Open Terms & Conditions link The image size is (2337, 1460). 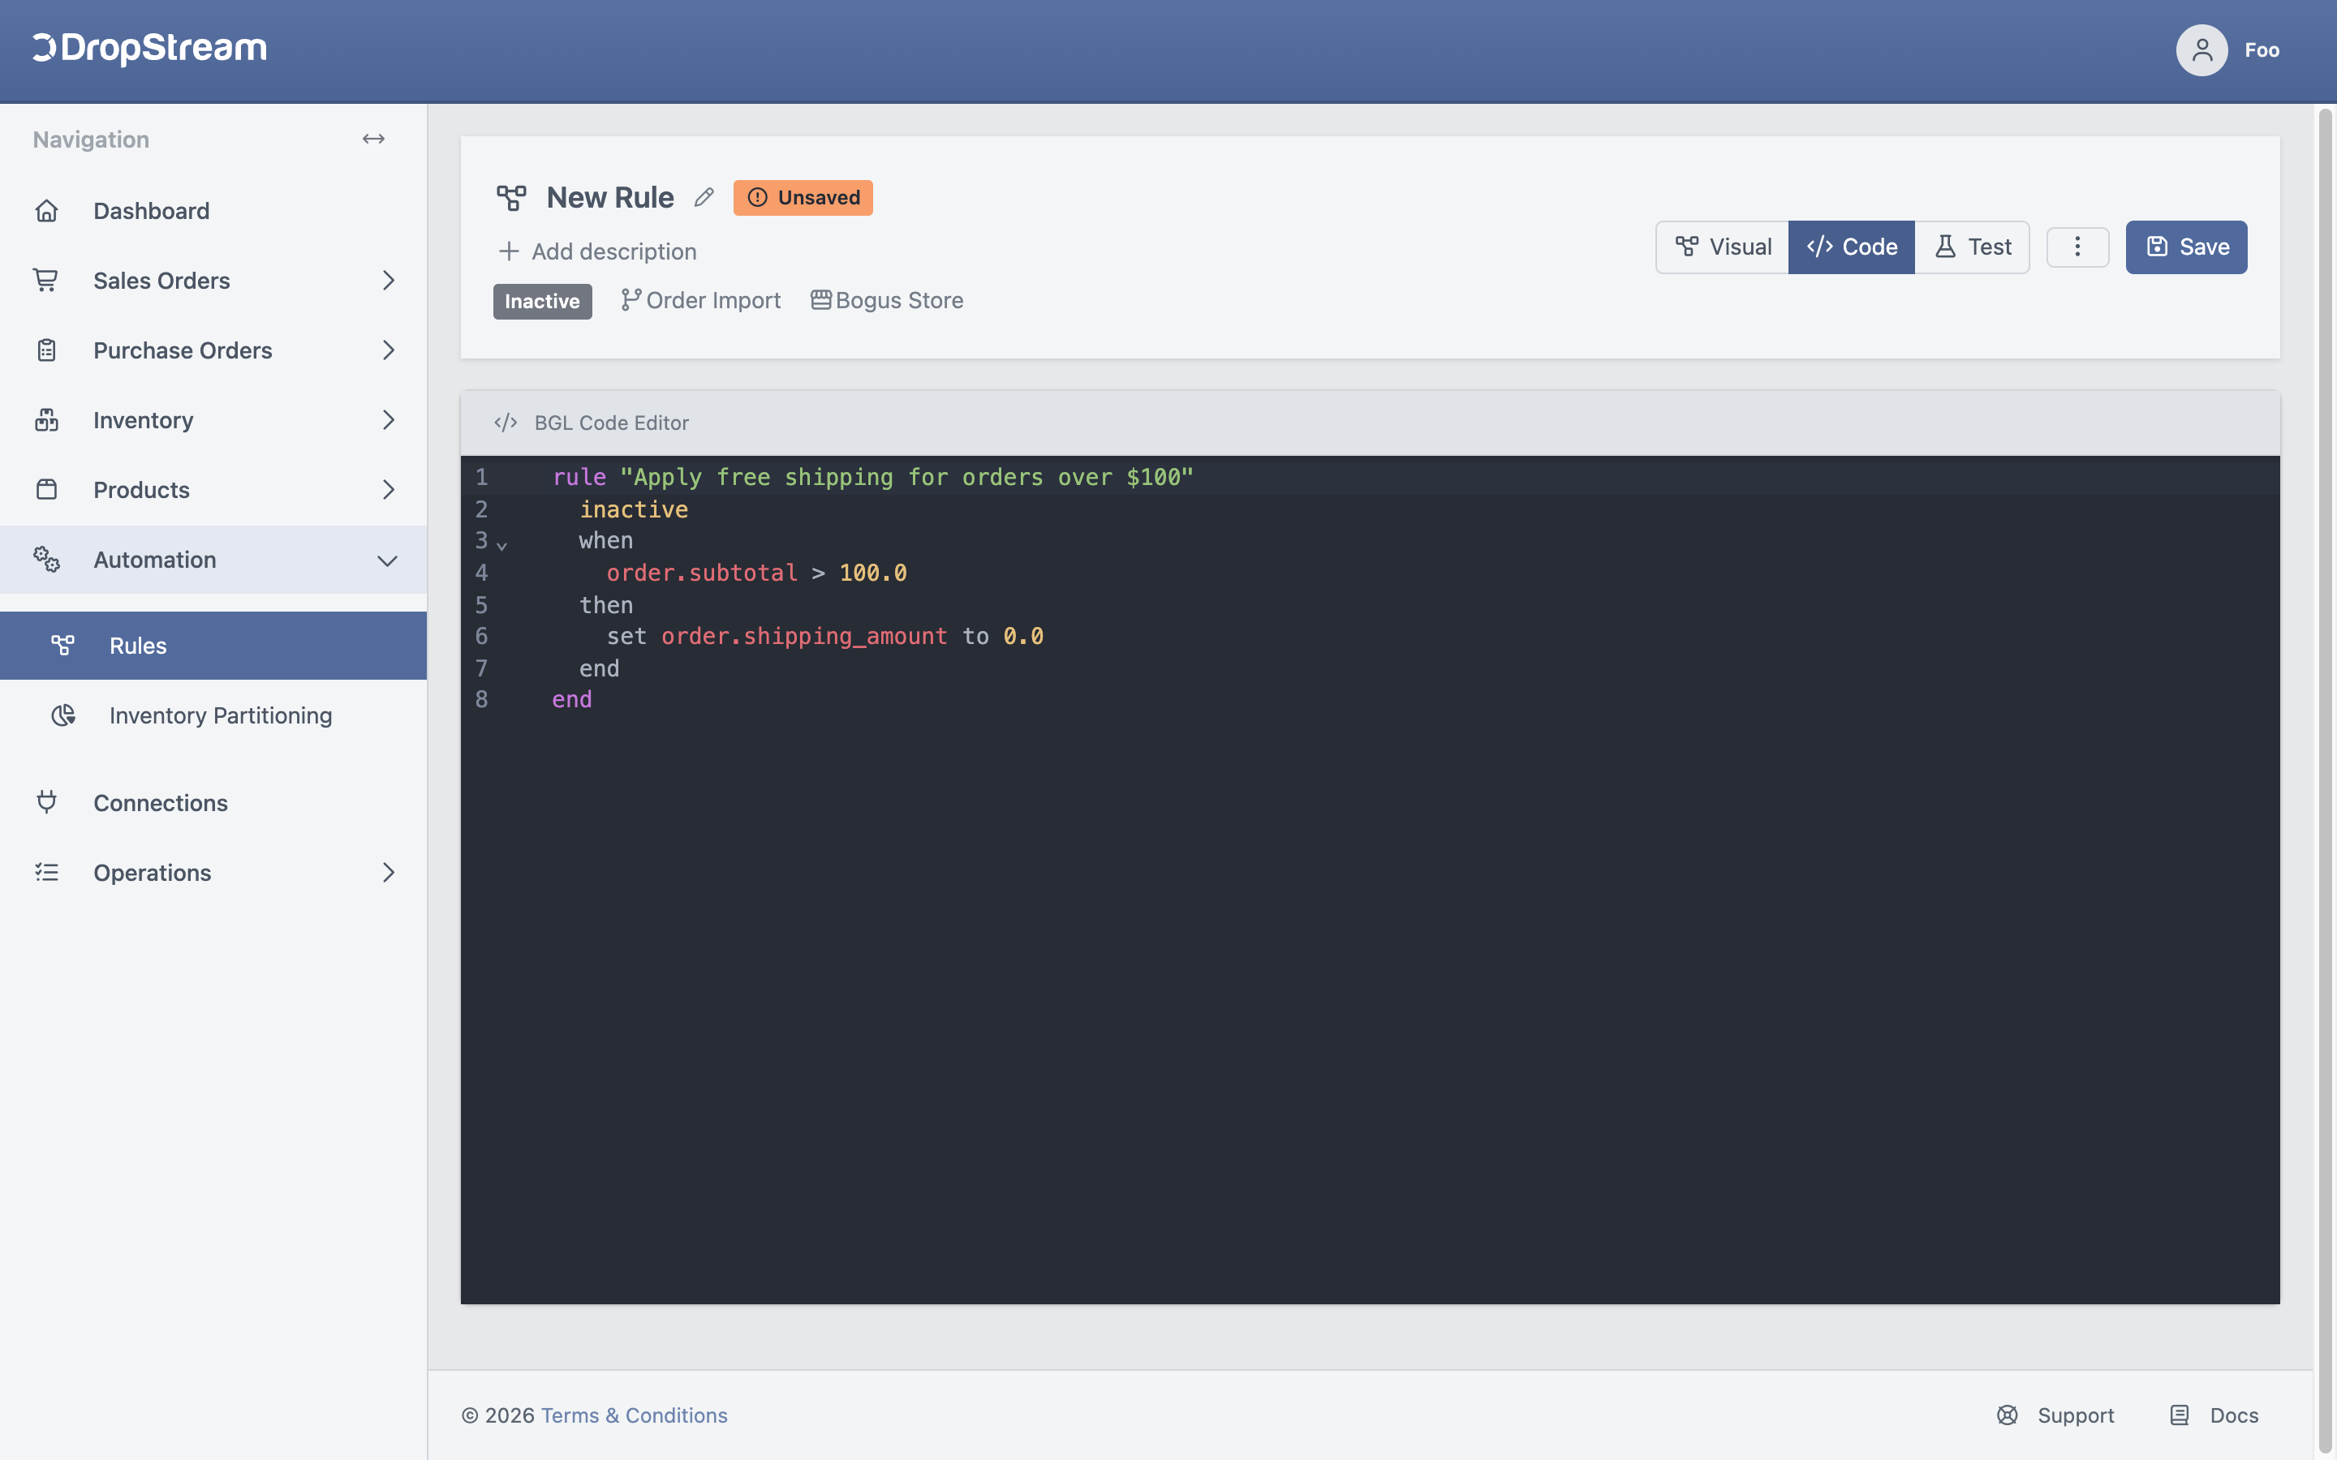635,1415
